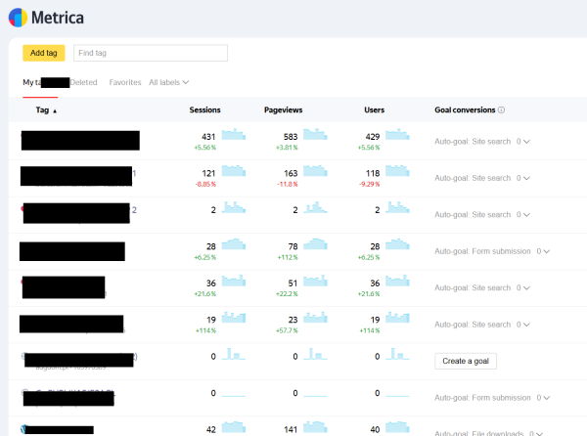
Task: Click the Goal conversions info icon
Action: click(x=502, y=110)
